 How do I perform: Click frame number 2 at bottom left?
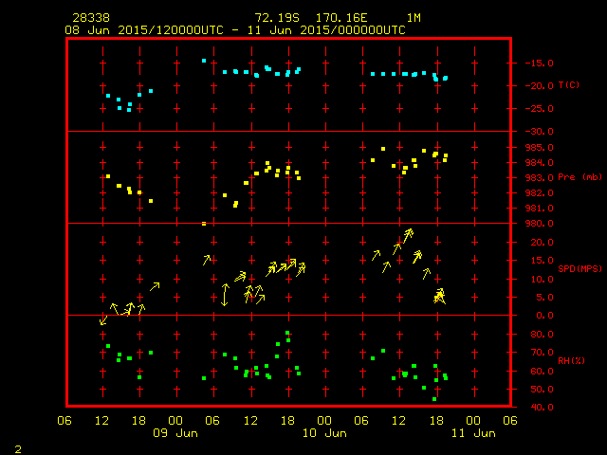[x=17, y=446]
